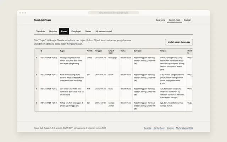Open Contoh hasil in the top navigation
Screen dimensions: 227x142
tap(175, 20)
